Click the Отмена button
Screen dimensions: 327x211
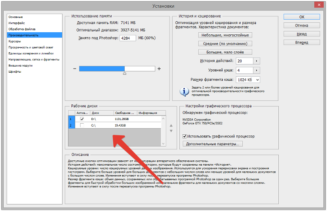[302, 25]
